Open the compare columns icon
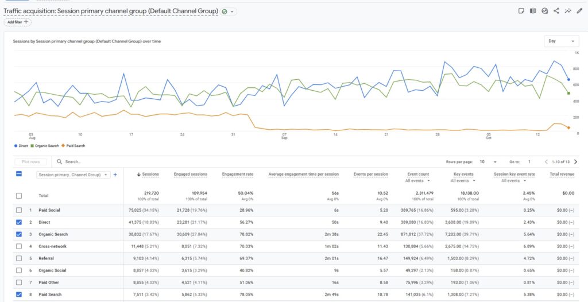The image size is (588, 302). coord(533,11)
